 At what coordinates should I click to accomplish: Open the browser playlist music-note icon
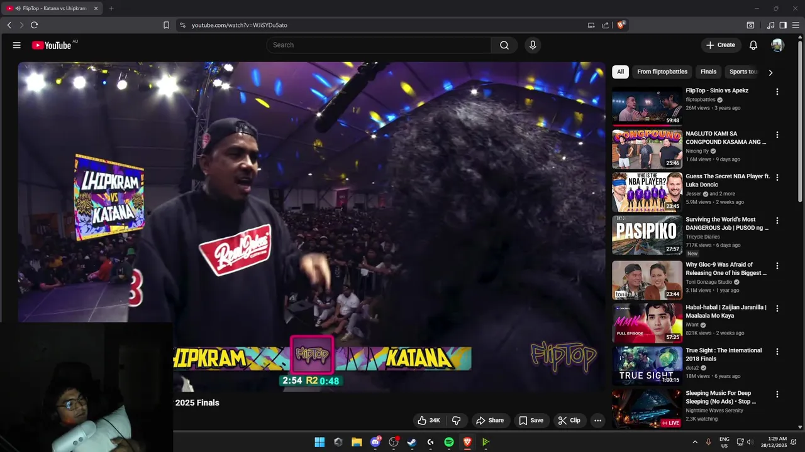click(770, 25)
